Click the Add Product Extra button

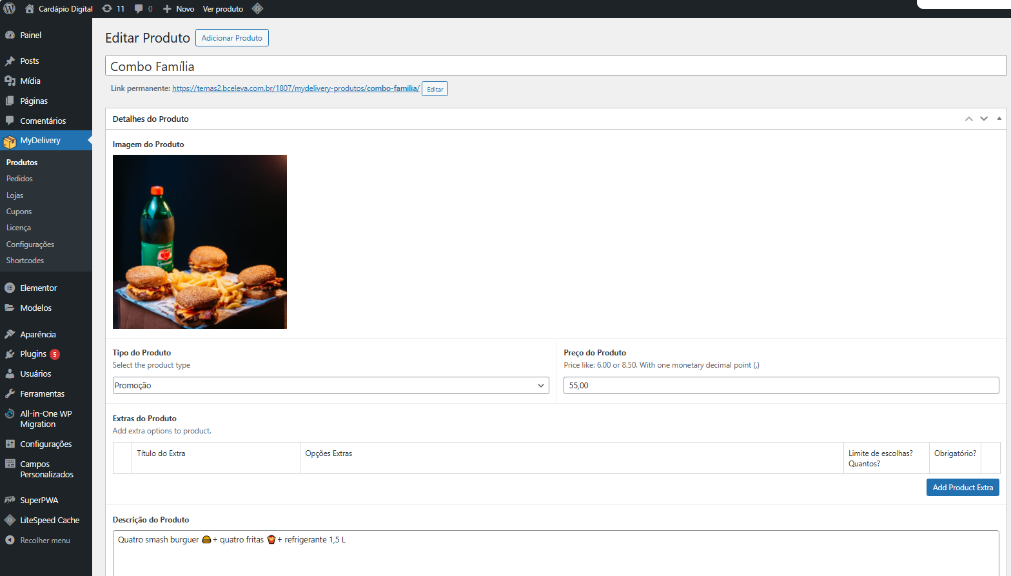click(962, 488)
